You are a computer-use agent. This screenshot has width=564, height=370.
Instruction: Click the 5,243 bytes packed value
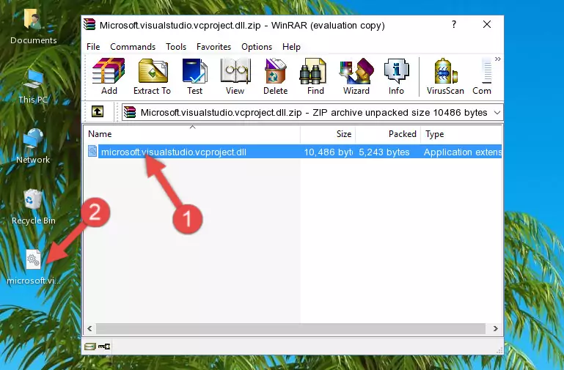[384, 152]
